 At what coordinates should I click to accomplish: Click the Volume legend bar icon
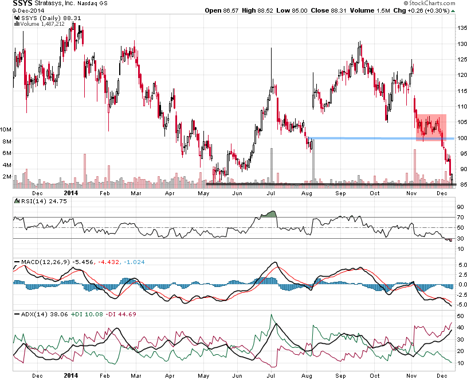[x=15, y=25]
